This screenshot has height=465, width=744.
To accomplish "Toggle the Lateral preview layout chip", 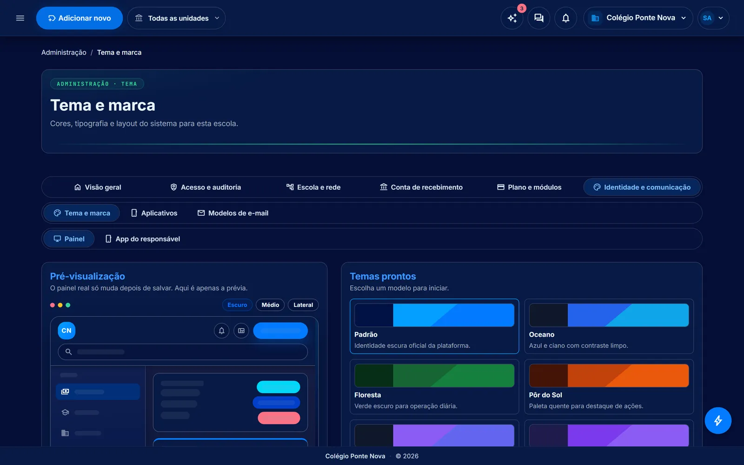I will 303,305.
